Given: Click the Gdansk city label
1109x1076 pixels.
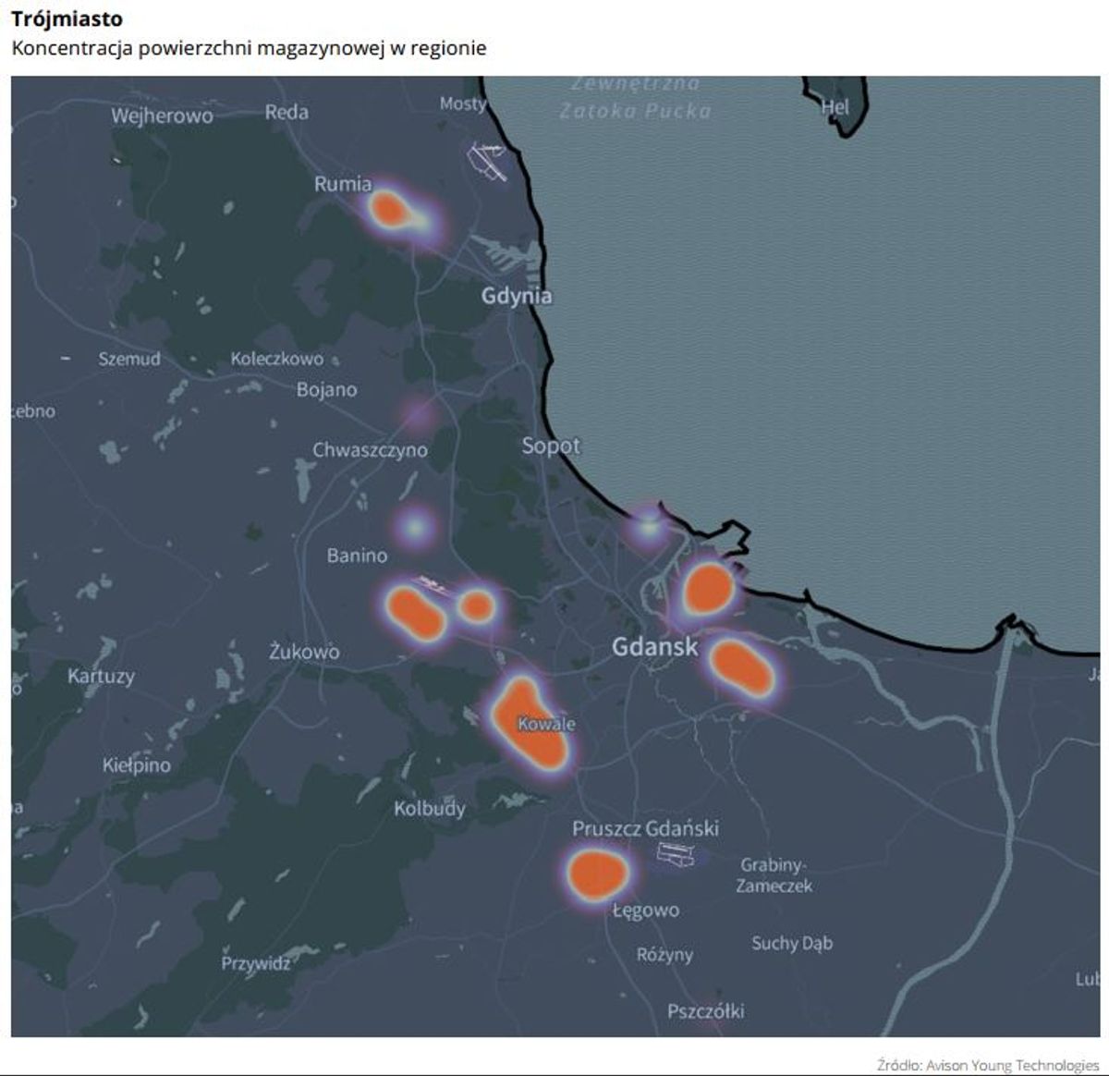Looking at the screenshot, I should click(654, 646).
